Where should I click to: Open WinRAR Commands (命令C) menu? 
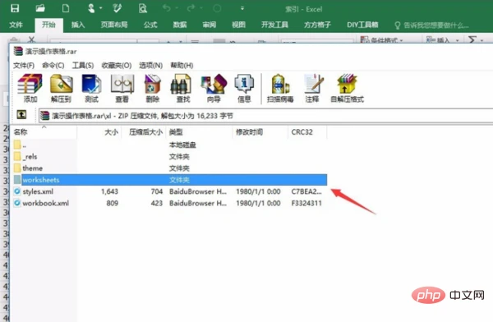(53, 66)
